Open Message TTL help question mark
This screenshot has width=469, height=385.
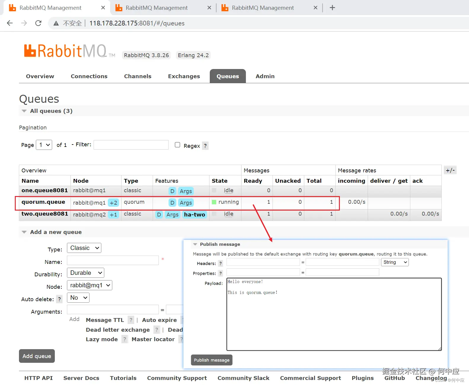131,320
